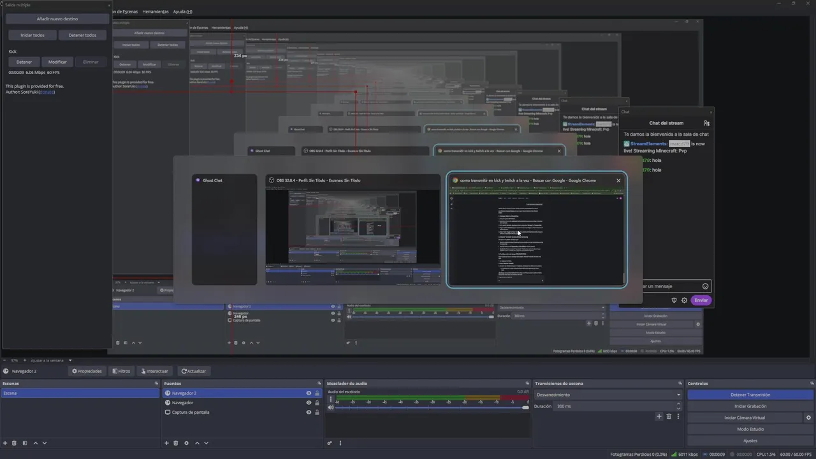Hide the Captura de pantalla source
Screen dimensions: 816x459
309,412
